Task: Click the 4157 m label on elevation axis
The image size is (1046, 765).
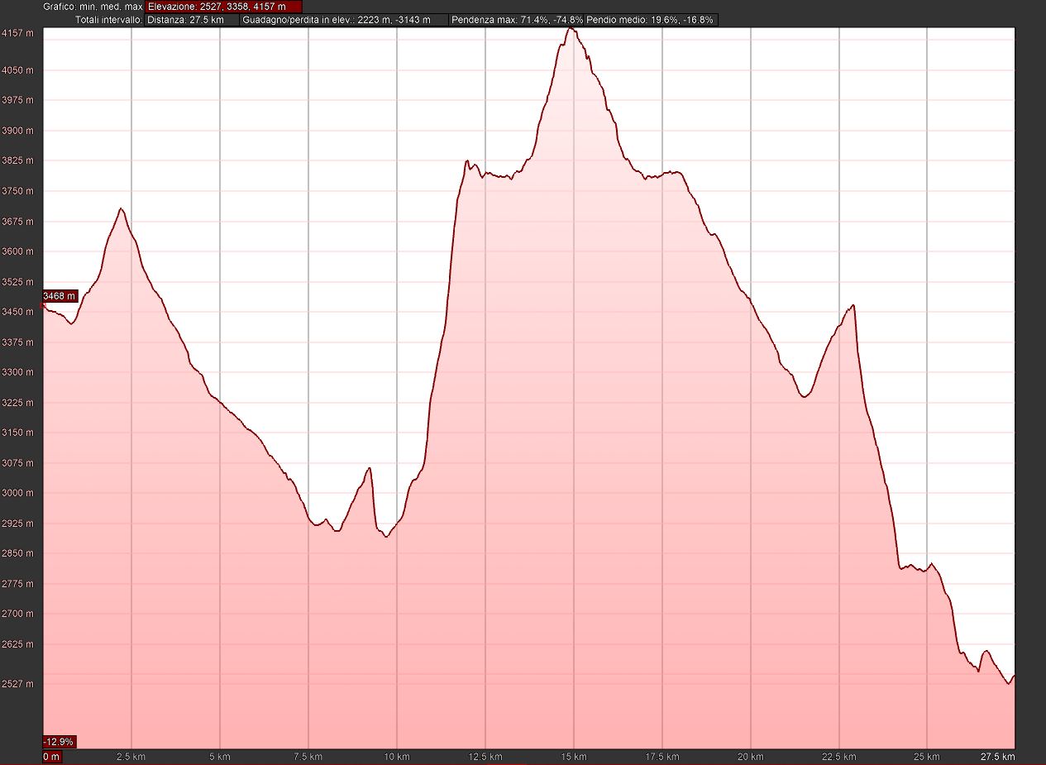Action: (18, 33)
